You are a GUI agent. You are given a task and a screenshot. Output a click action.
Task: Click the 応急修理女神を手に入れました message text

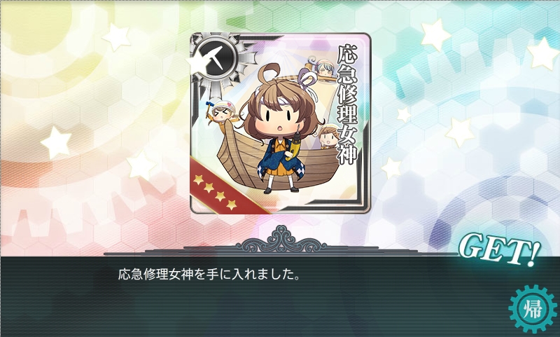click(x=209, y=274)
